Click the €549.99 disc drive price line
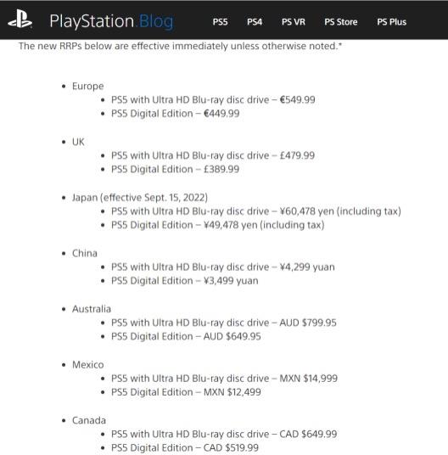448x455 pixels. 213,100
